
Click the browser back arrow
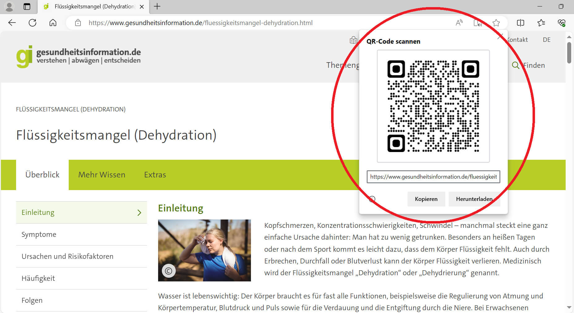point(12,23)
